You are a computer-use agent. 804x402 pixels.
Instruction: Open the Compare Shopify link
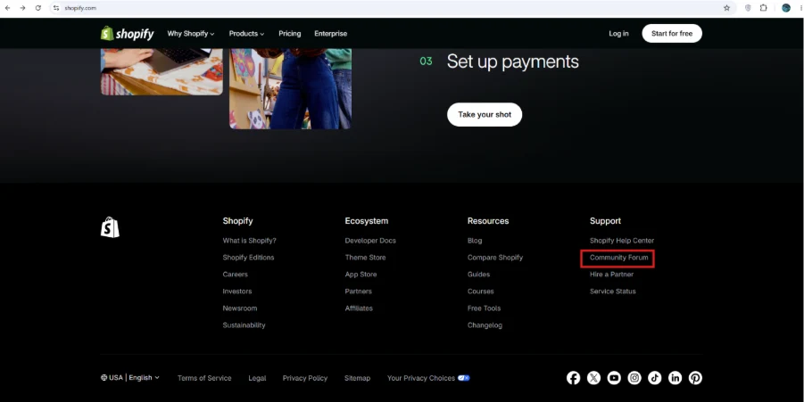(495, 258)
